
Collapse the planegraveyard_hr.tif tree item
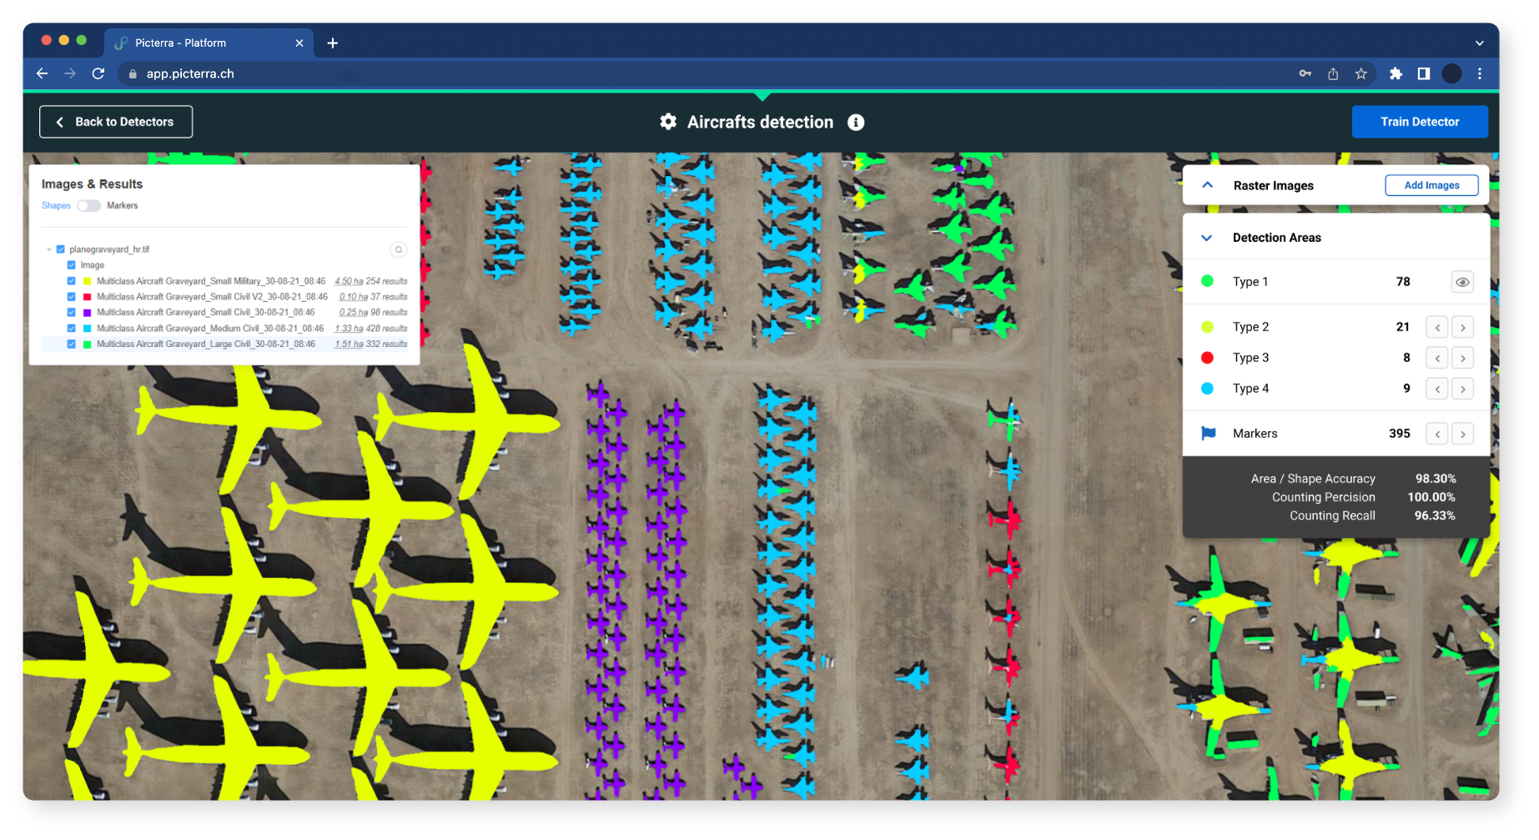[48, 249]
